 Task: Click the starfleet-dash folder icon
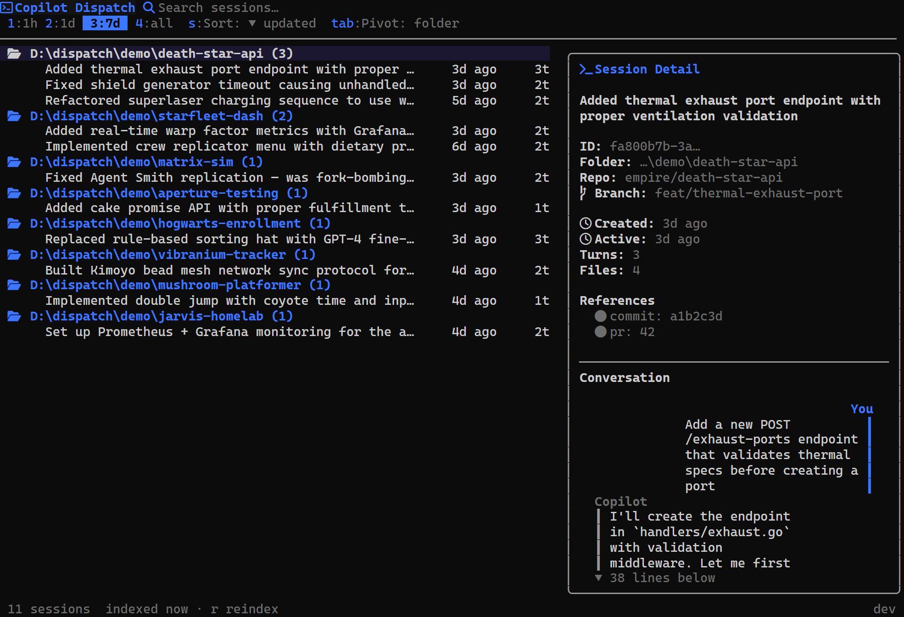[14, 116]
